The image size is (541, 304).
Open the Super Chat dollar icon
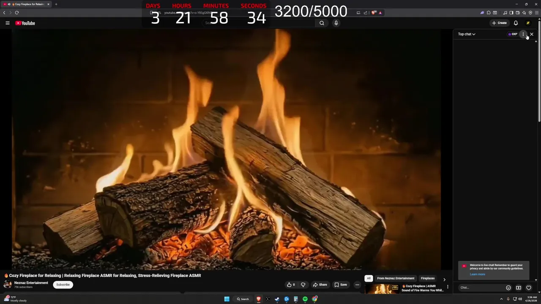tap(519, 288)
